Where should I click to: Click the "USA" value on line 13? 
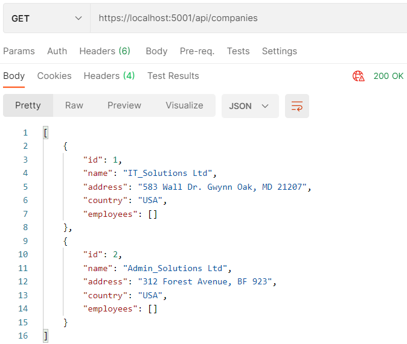[x=150, y=296]
